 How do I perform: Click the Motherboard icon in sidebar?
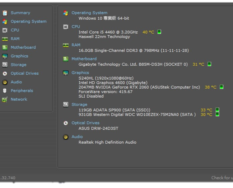(x=5, y=47)
